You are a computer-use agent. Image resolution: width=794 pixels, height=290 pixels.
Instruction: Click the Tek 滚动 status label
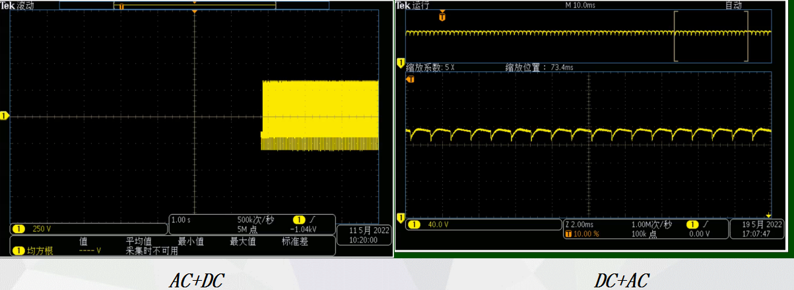point(17,5)
